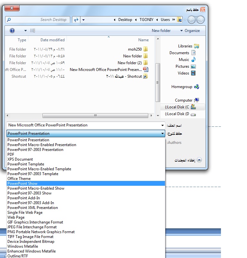This screenshot has width=247, height=258.
Task: Click the search magnifier icon
Action: point(9,20)
